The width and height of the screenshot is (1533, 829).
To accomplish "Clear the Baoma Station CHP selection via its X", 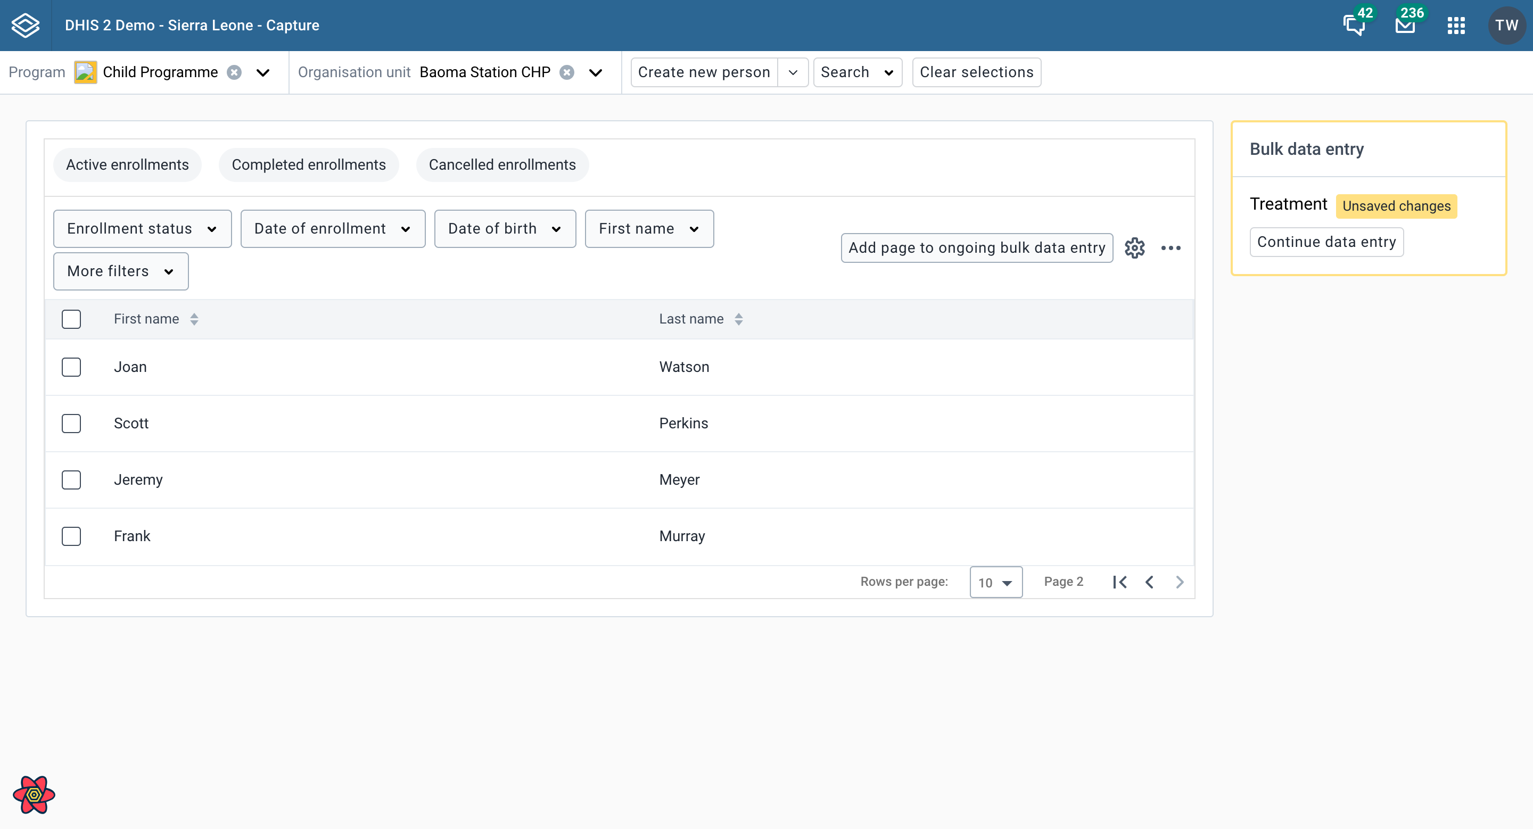I will point(567,72).
